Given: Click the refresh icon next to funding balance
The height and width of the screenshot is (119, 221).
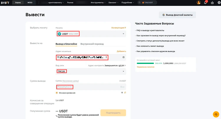Looking at the screenshot, I should click(x=125, y=93).
